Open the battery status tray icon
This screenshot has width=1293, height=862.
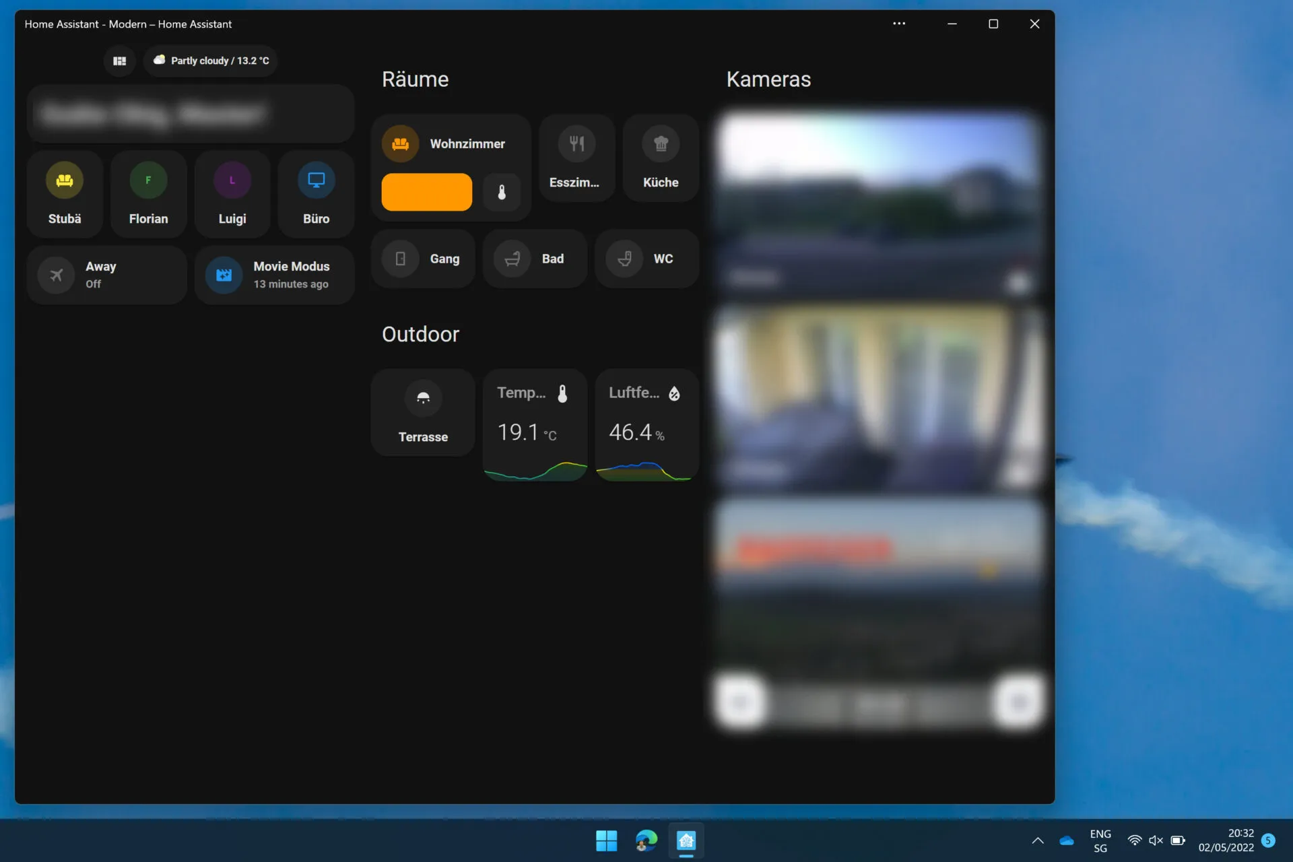[x=1178, y=840]
